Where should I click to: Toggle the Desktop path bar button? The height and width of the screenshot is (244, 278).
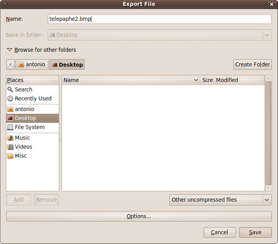click(67, 64)
